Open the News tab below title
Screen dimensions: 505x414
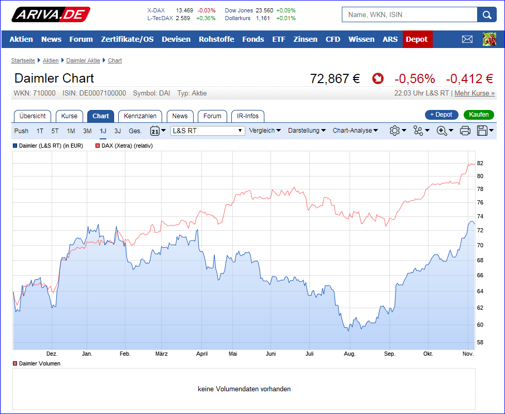[180, 116]
